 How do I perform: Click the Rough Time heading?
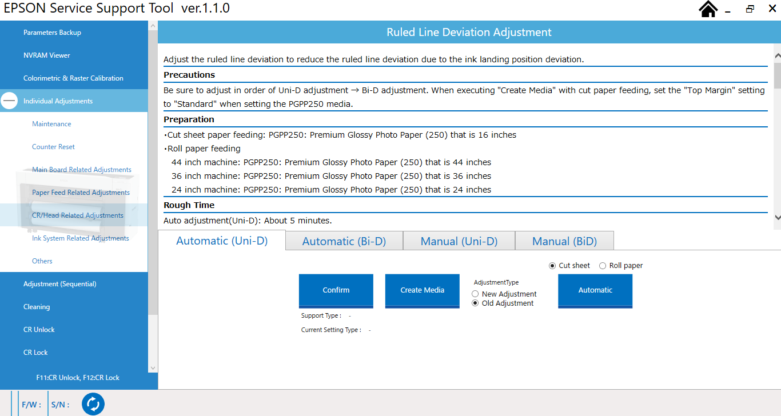189,205
